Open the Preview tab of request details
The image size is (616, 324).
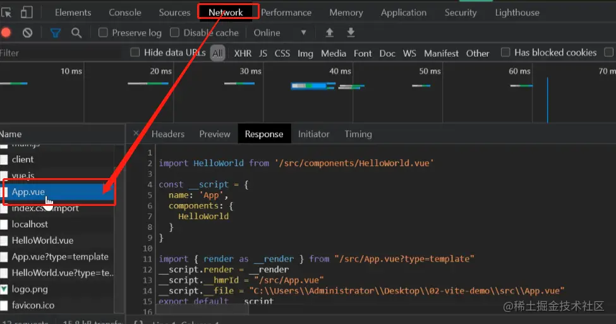215,134
